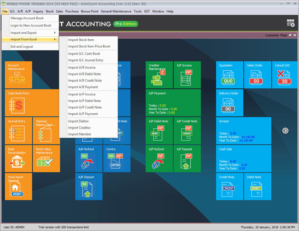This screenshot has height=231, width=299.
Task: Open the Quotation tile
Action: pyautogui.click(x=230, y=75)
